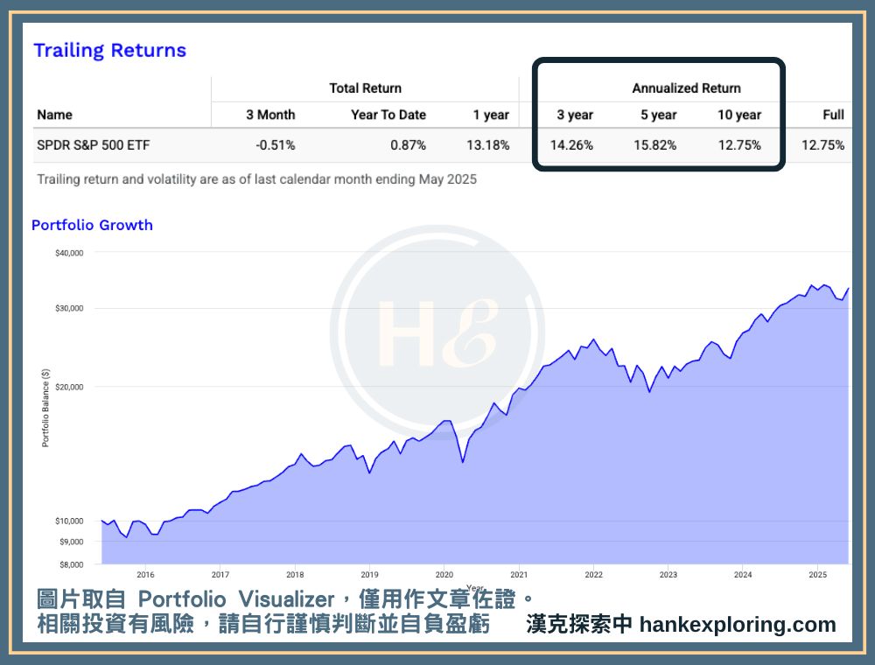
Task: Click the Trailing Returns heading
Action: [x=110, y=50]
